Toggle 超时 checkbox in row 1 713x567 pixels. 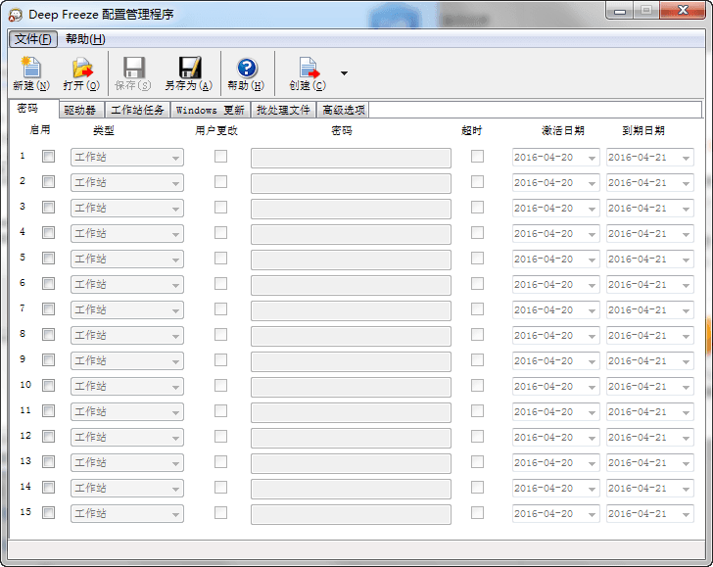(478, 157)
